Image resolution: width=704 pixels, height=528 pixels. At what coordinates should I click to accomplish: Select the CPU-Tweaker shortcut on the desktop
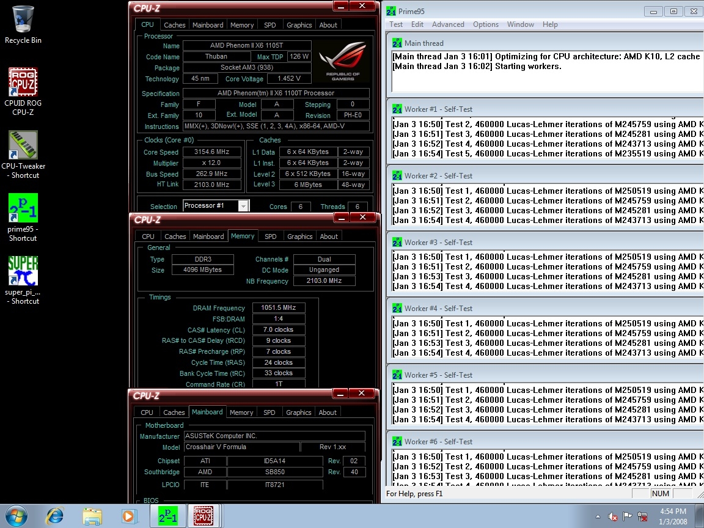pos(23,155)
